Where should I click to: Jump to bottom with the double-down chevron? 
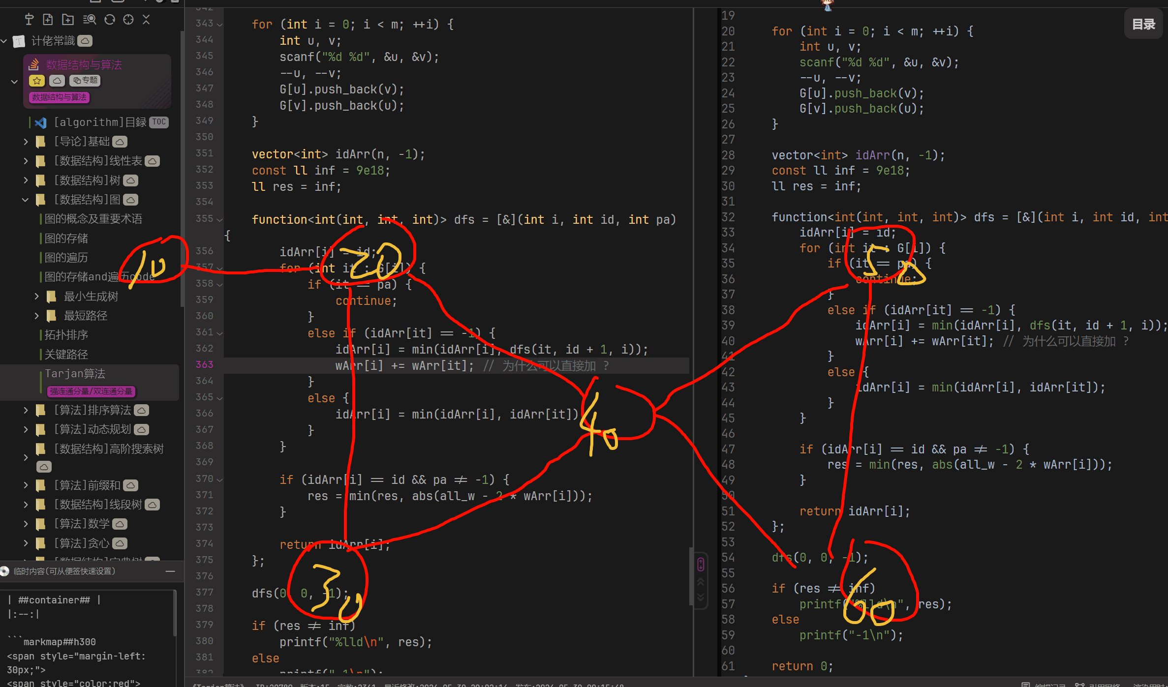701,597
